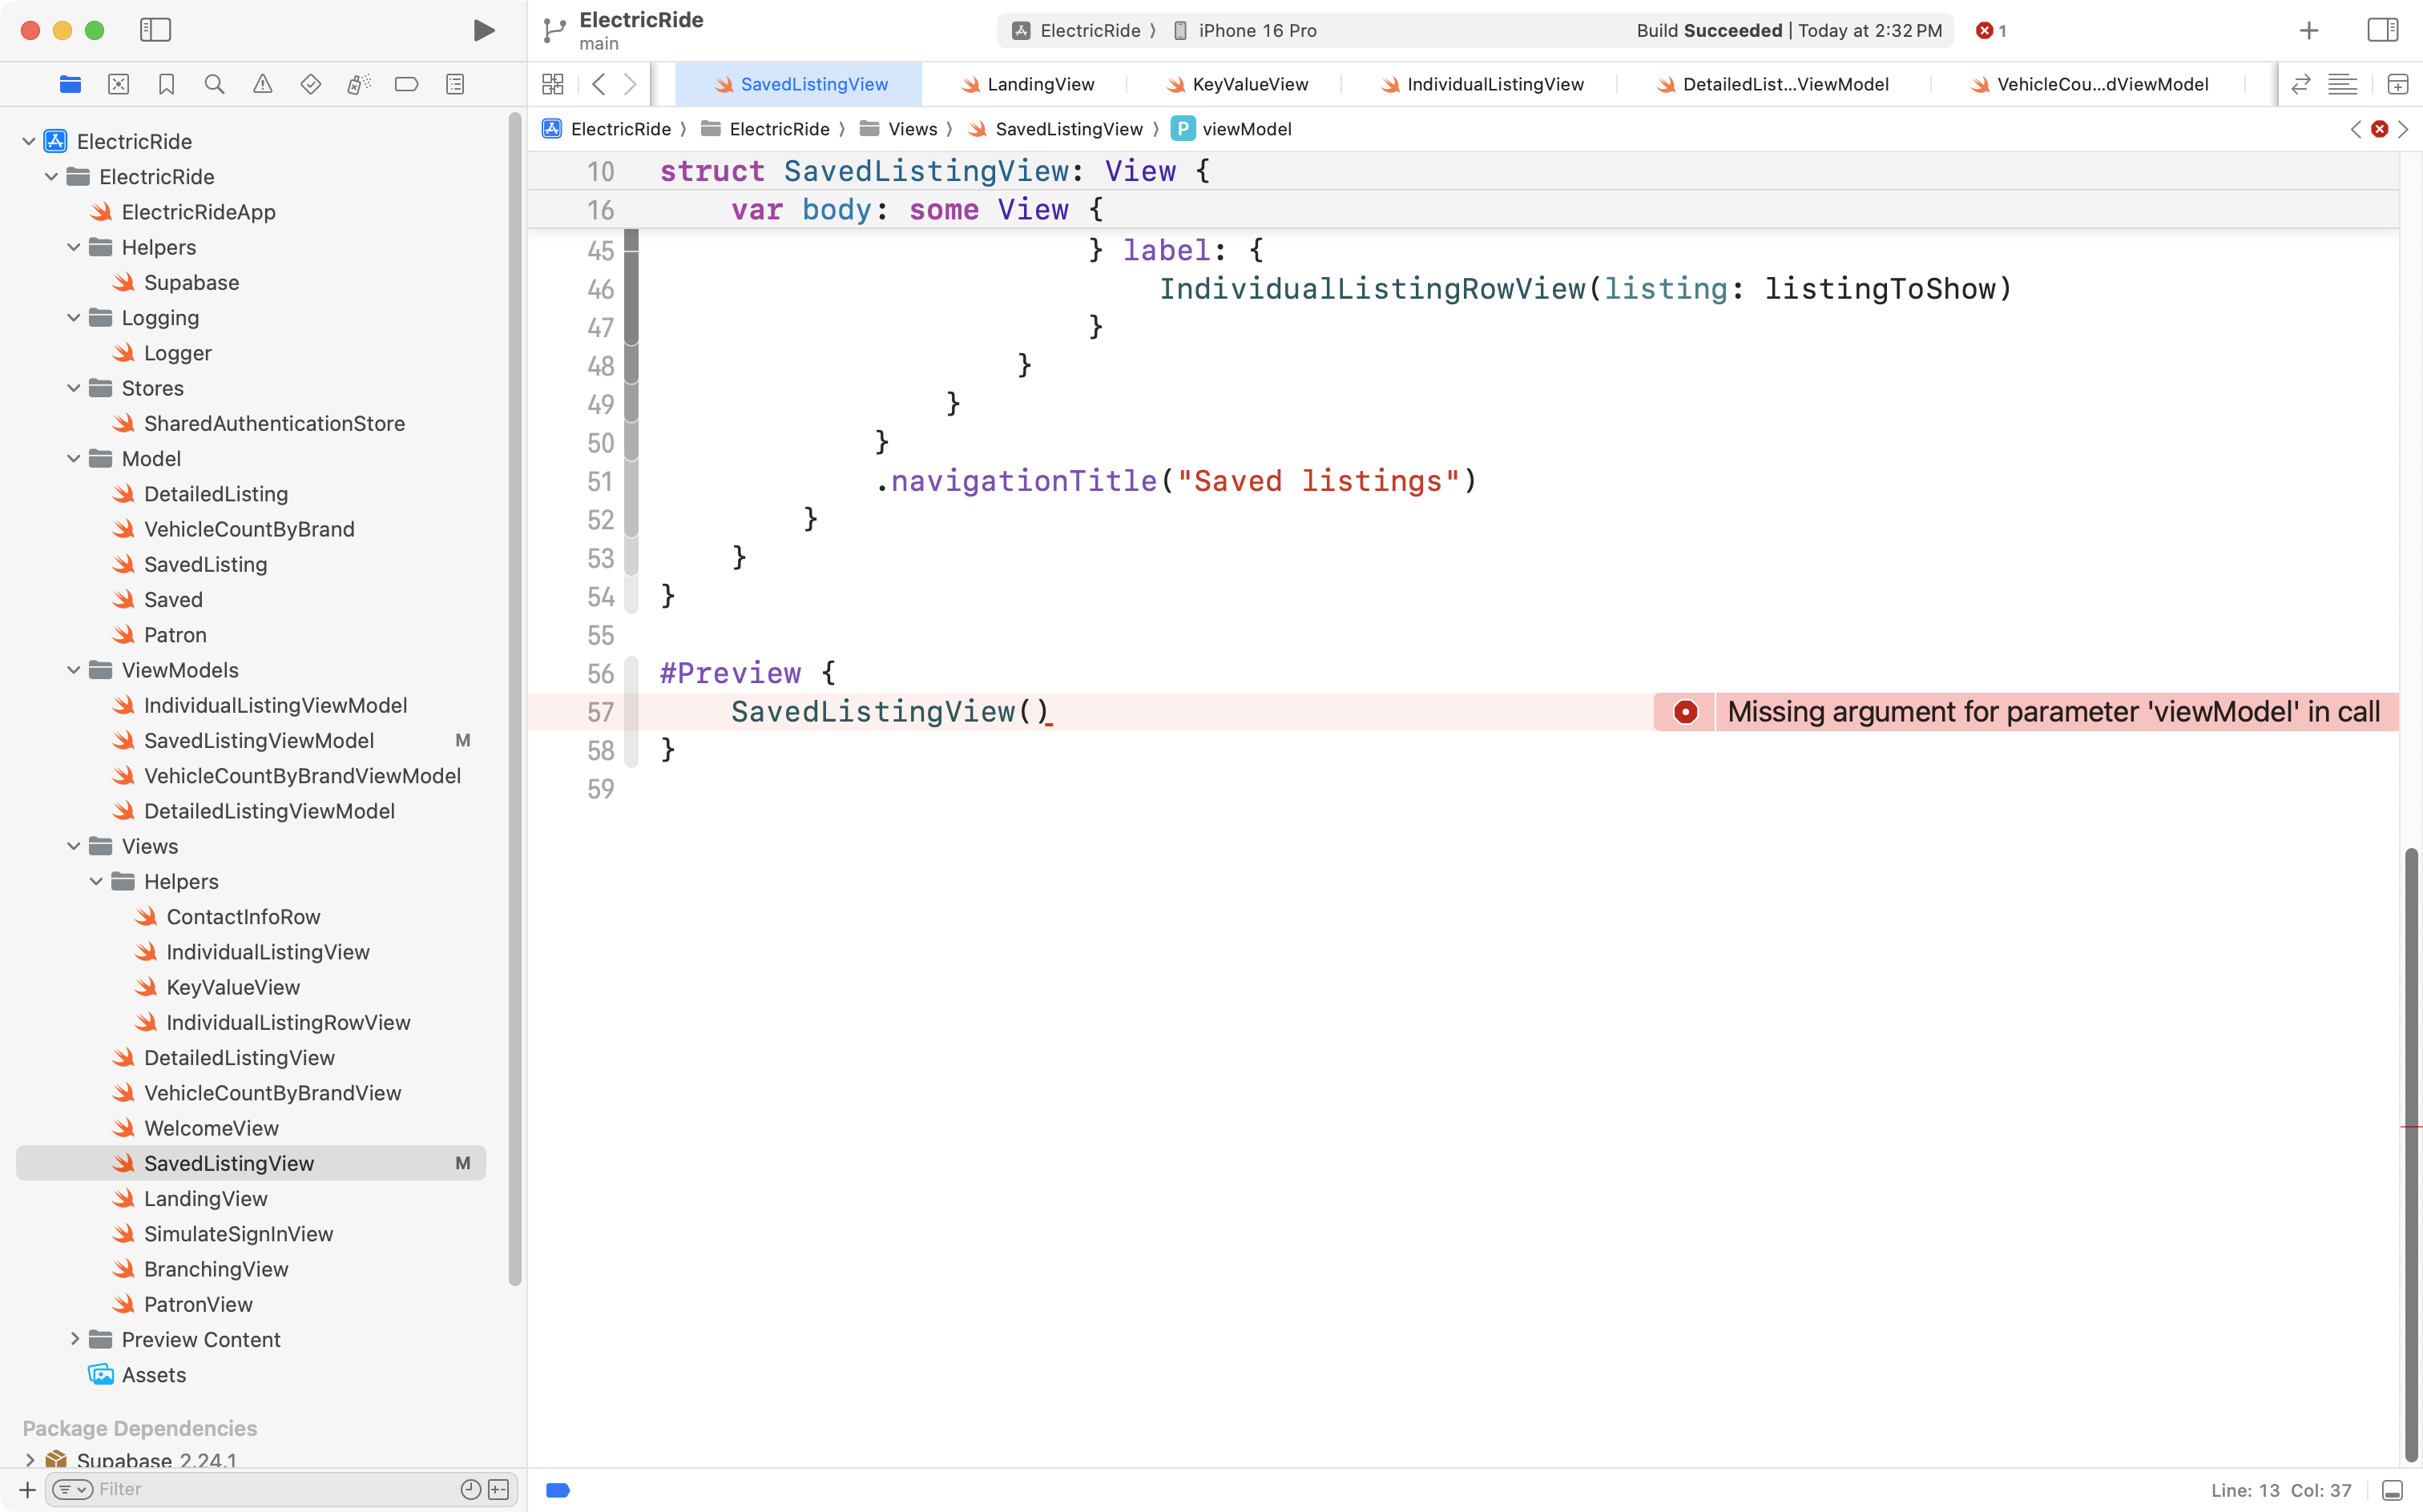The height and width of the screenshot is (1512, 2423).
Task: Switch to the LandingView tab
Action: [1039, 84]
